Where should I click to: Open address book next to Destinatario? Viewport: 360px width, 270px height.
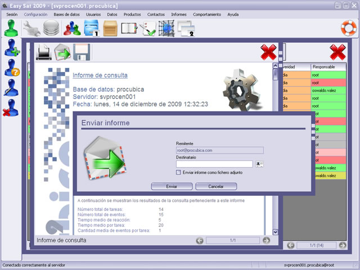[x=259, y=164]
